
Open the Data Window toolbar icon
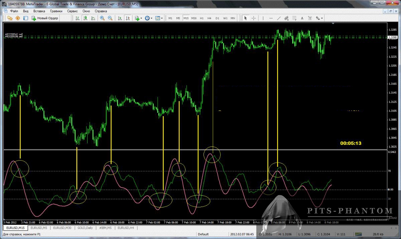pyautogui.click(x=18, y=18)
